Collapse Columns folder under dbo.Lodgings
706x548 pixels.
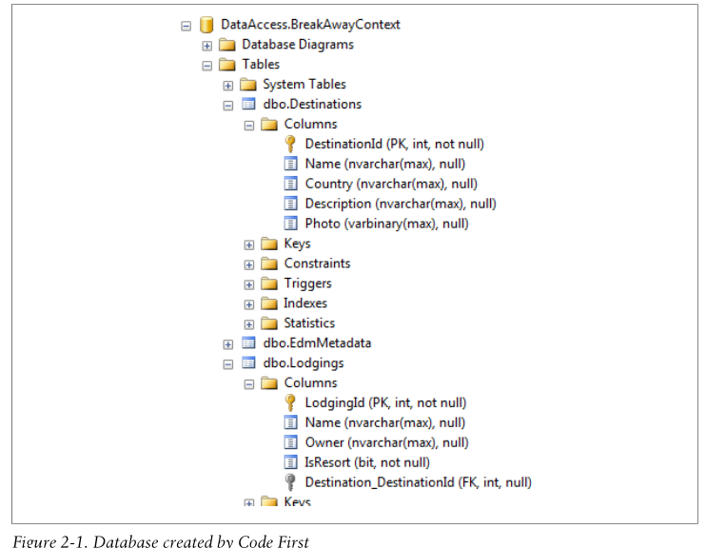249,384
